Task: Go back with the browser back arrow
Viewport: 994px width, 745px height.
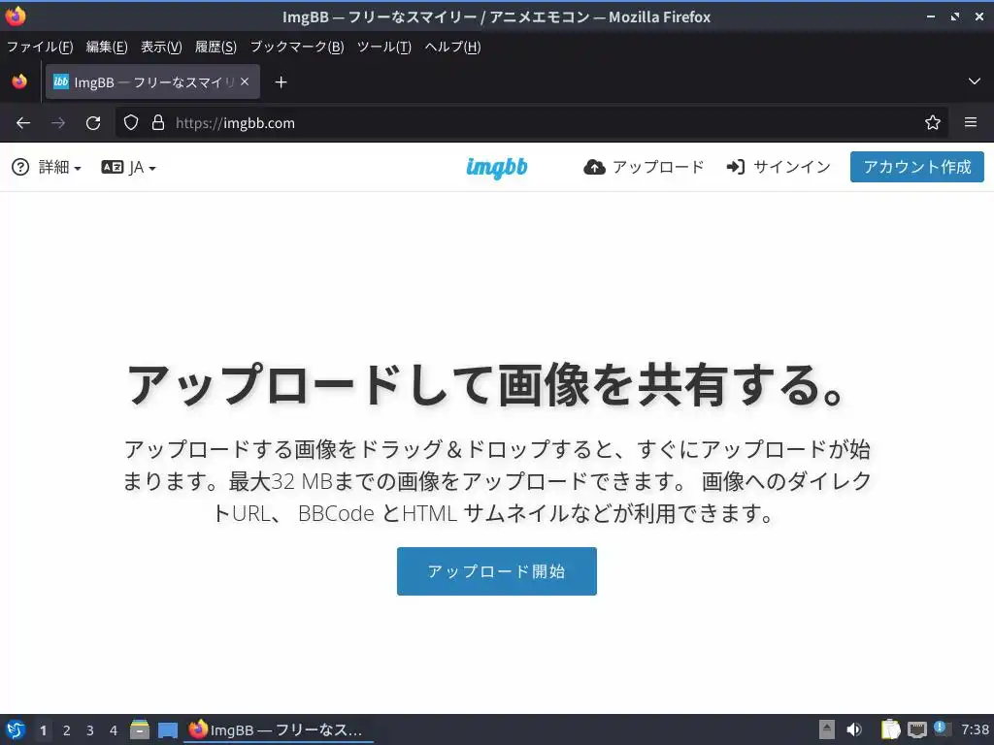Action: (23, 123)
